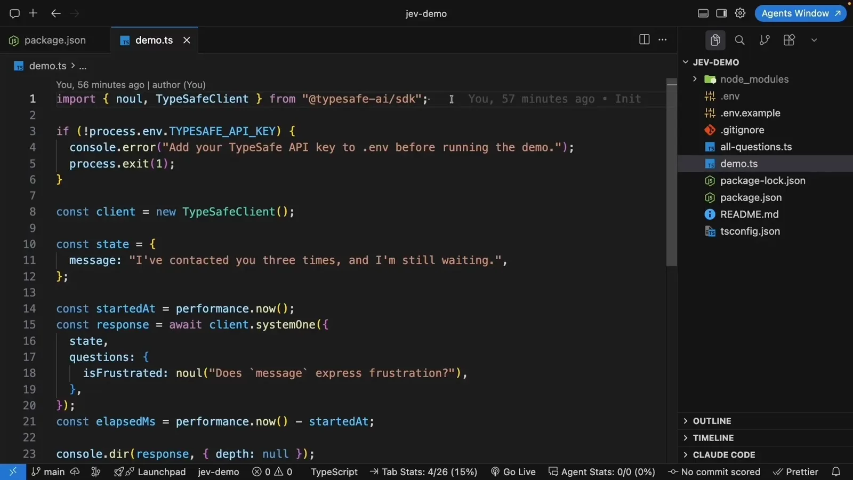The image size is (853, 480).
Task: Open the Source Control view icon
Action: click(765, 40)
